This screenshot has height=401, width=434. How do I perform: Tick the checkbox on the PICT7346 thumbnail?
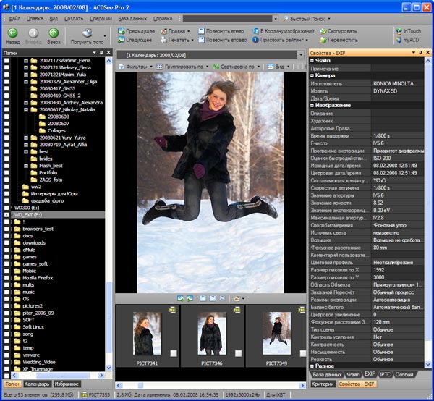point(239,353)
